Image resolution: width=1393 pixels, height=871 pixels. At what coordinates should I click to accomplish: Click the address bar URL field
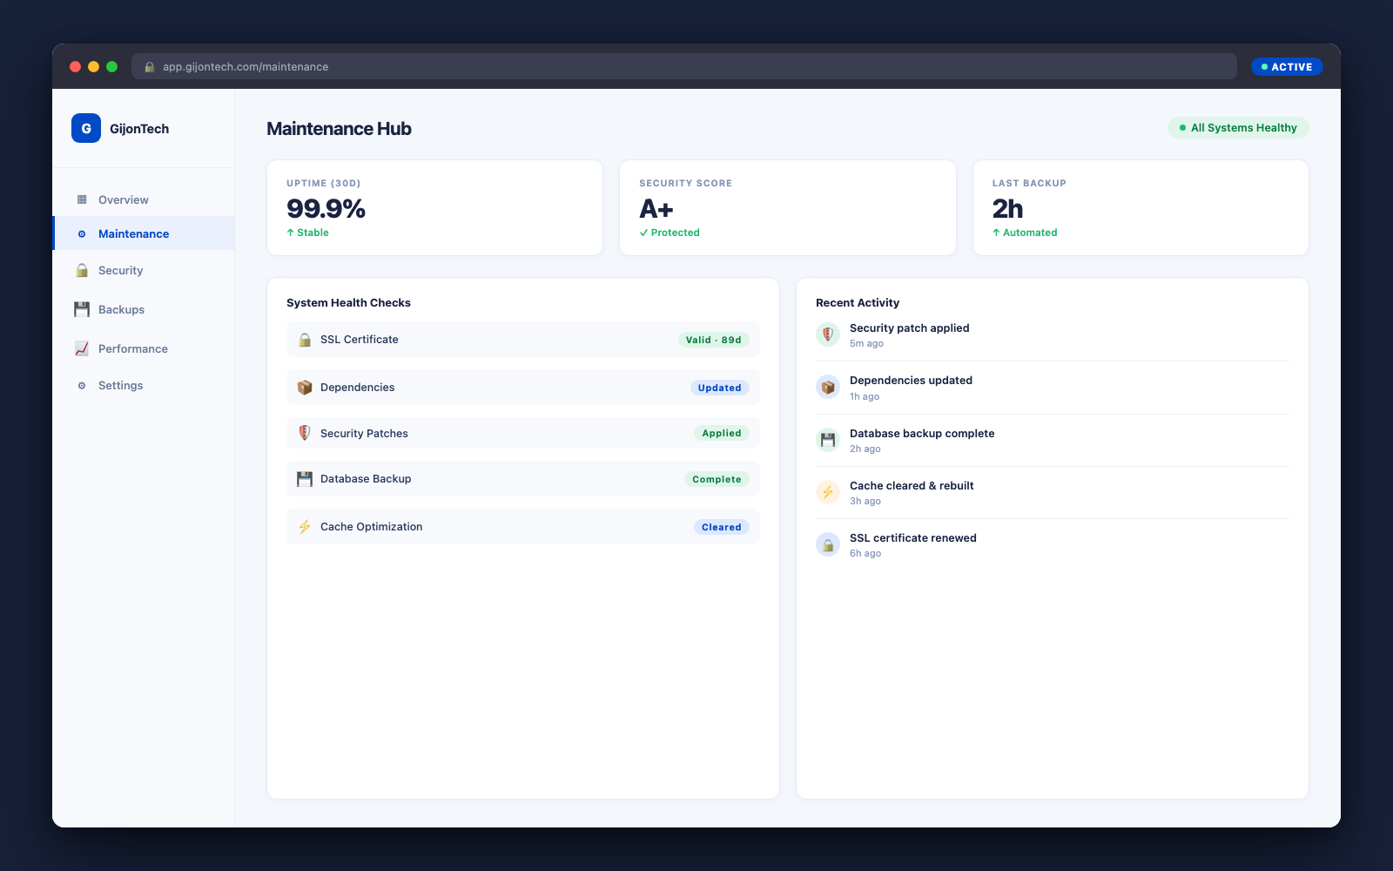point(684,67)
